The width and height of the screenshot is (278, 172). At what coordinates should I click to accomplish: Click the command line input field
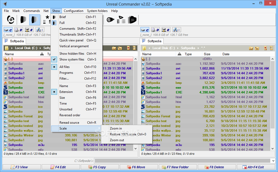183,161
